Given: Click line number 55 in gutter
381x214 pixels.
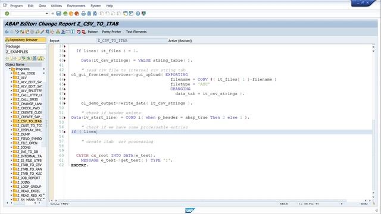Looking at the screenshot, I should [x=61, y=132].
